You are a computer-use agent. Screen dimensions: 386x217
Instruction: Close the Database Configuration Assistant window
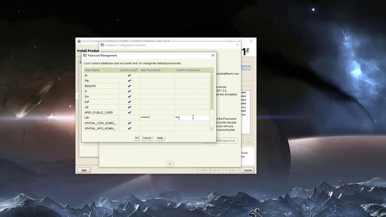pyautogui.click(x=237, y=45)
